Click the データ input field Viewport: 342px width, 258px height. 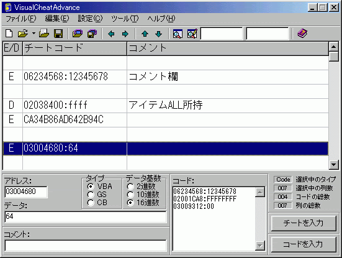86,217
